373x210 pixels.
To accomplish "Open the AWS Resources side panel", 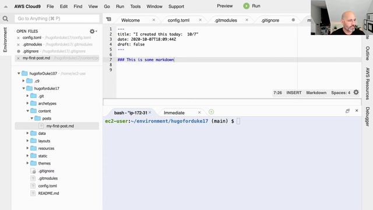I will click(x=368, y=83).
